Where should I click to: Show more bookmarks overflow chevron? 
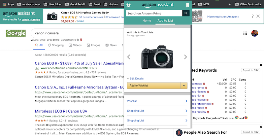pos(230,4)
